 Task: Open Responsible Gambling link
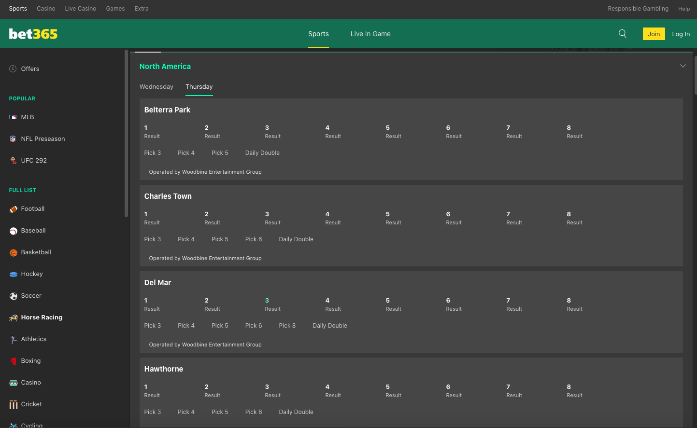[638, 9]
